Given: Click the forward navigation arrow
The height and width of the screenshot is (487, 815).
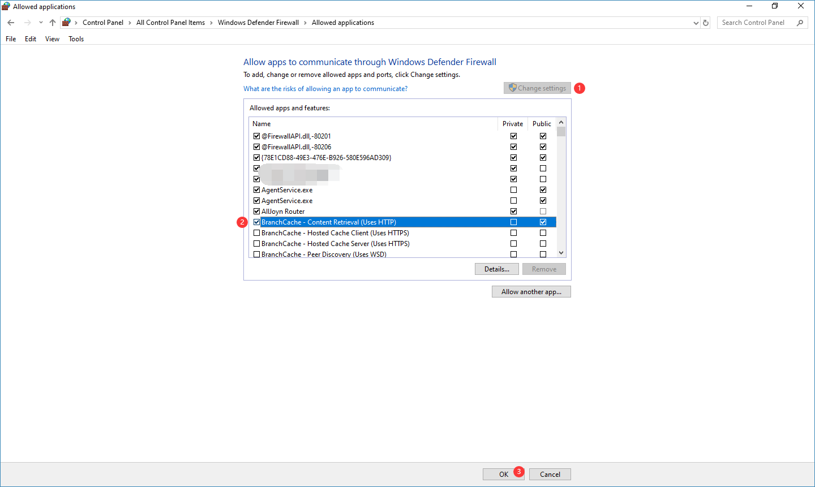Looking at the screenshot, I should [x=27, y=22].
